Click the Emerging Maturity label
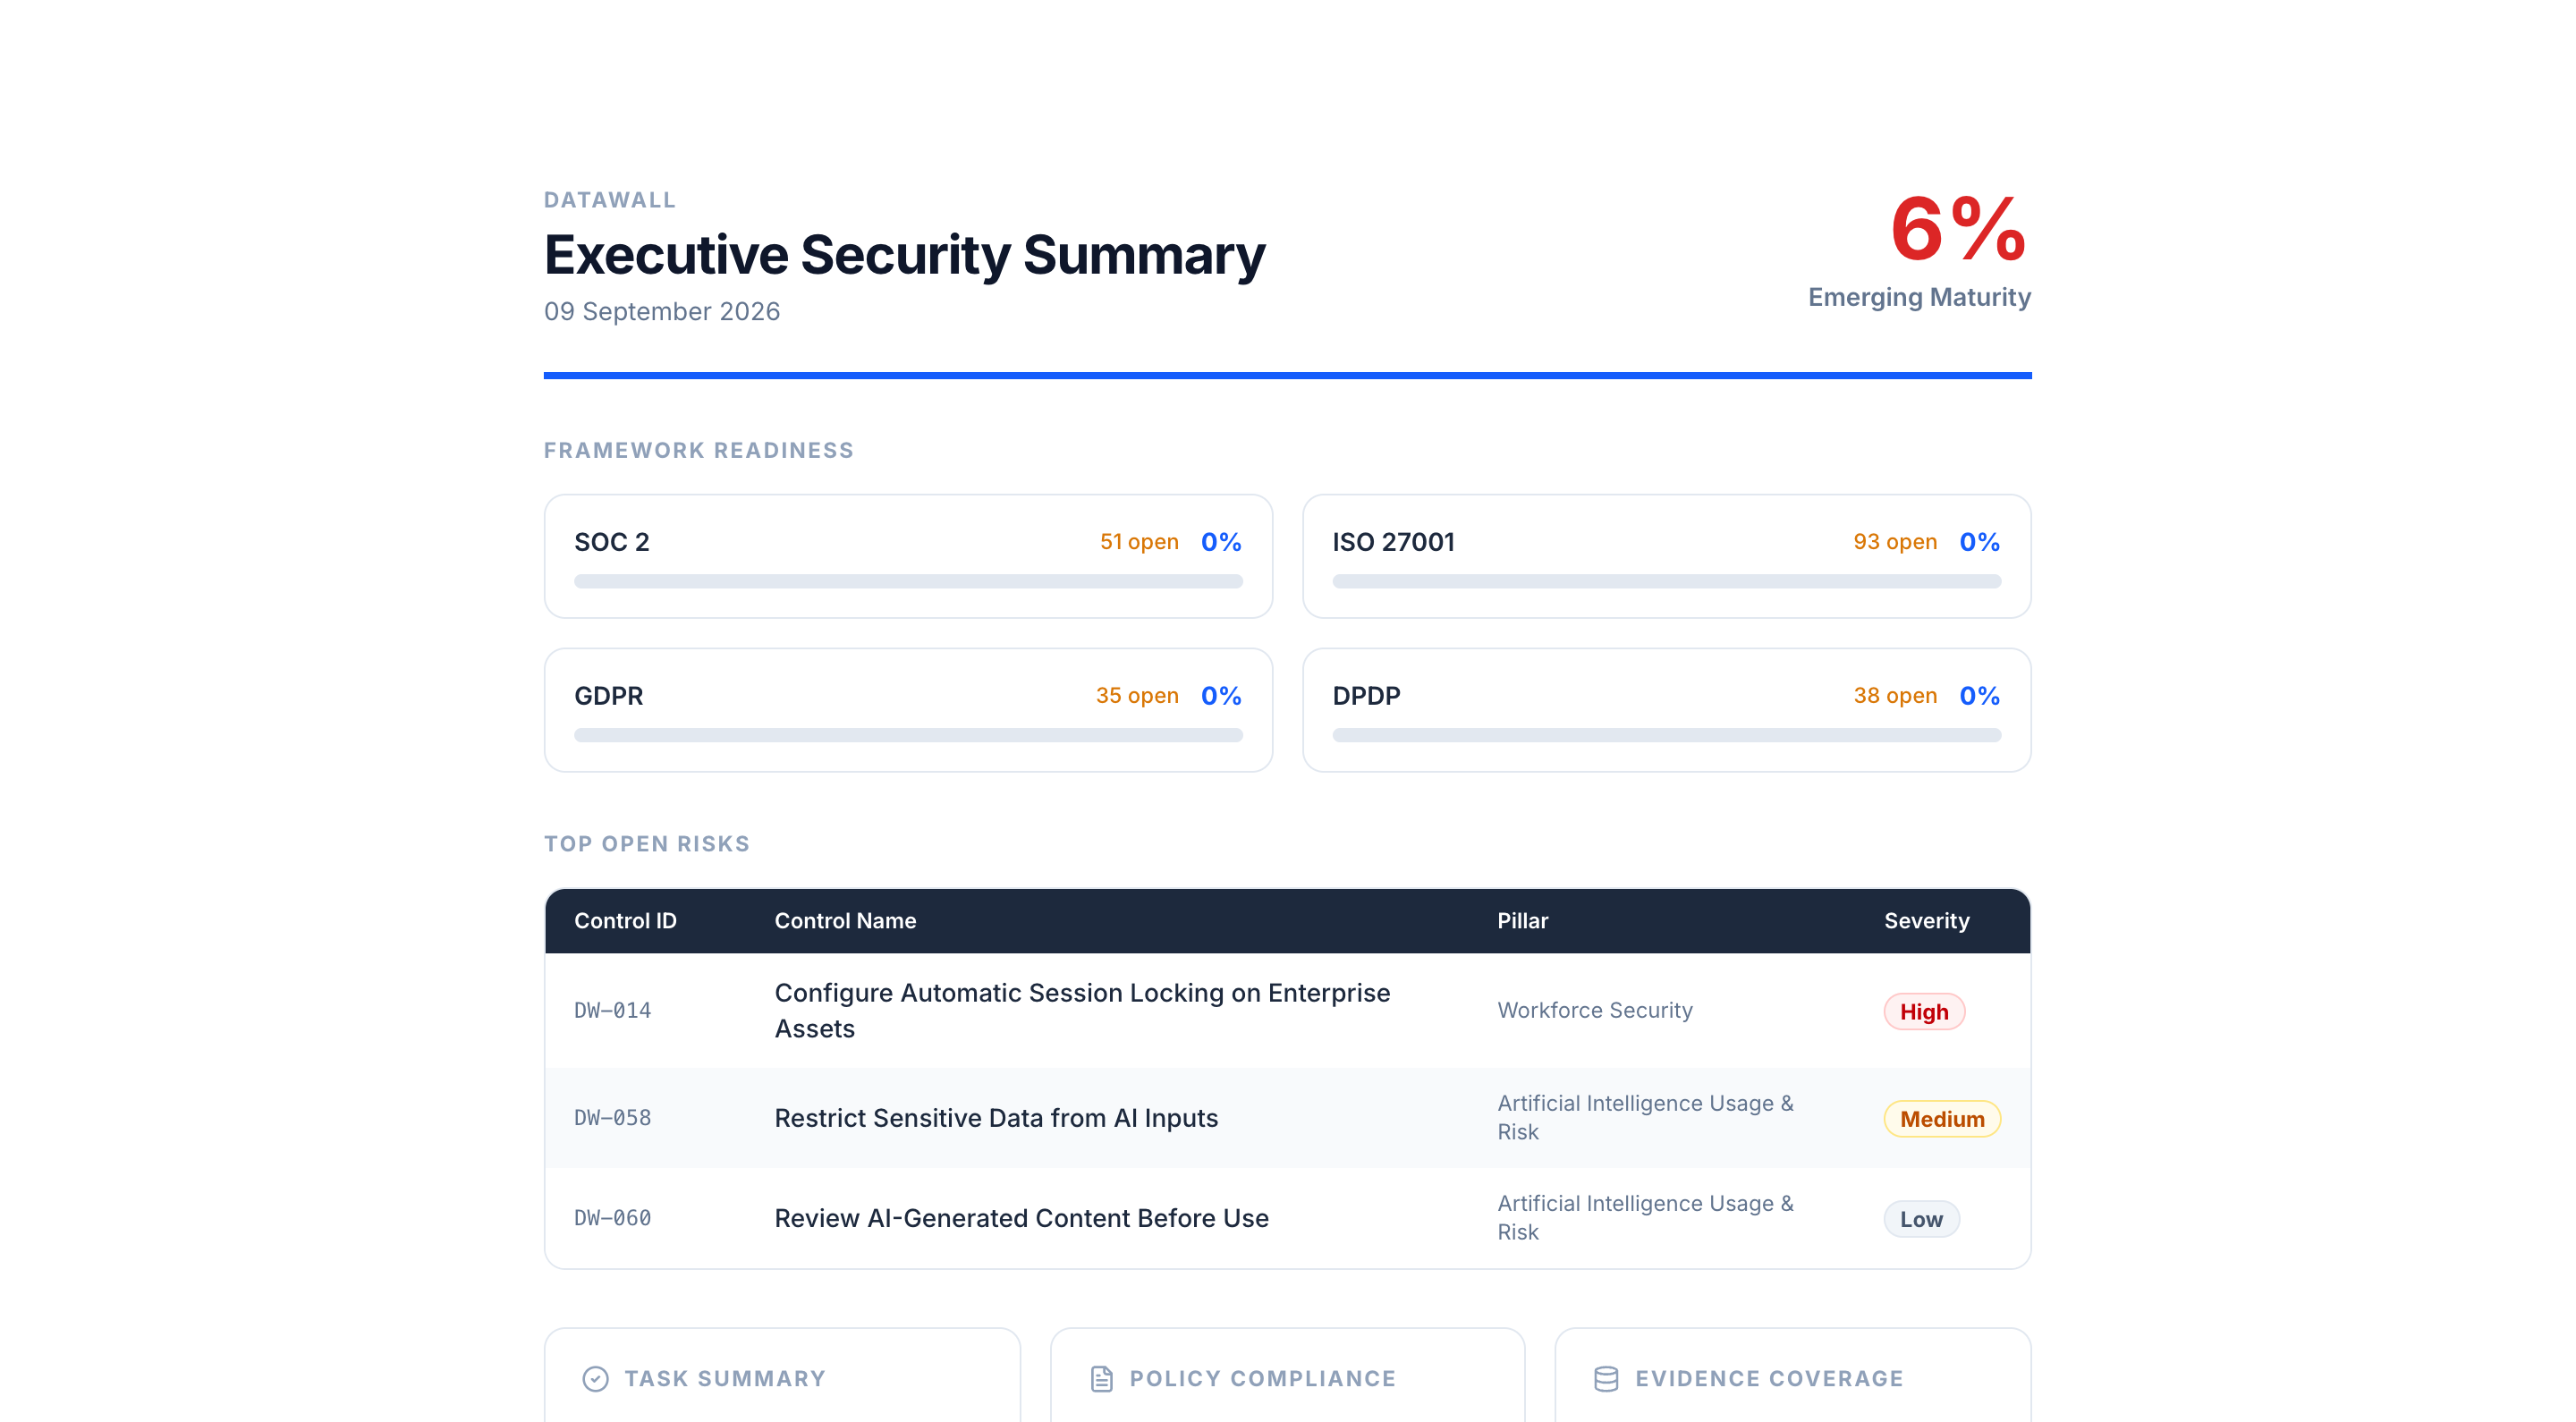The height and width of the screenshot is (1422, 2576). pyautogui.click(x=1919, y=297)
